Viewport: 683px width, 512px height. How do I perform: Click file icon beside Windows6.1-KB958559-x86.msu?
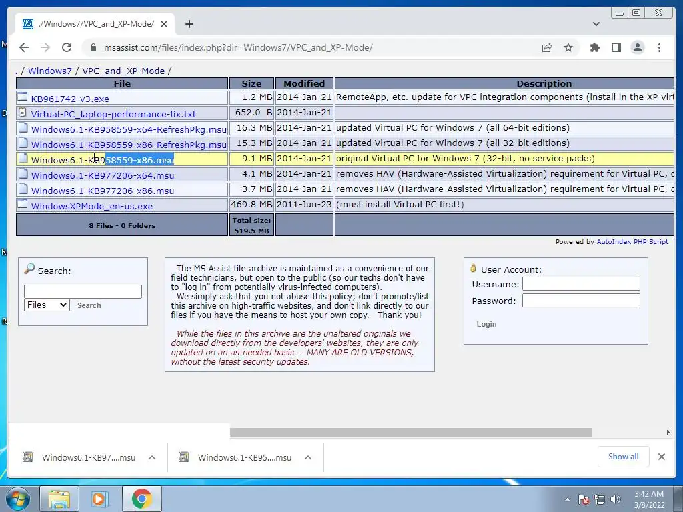[x=23, y=158]
